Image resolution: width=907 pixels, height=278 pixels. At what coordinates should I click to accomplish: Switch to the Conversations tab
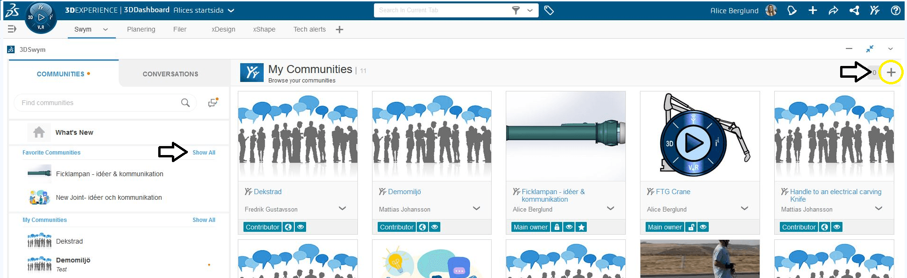[170, 74]
